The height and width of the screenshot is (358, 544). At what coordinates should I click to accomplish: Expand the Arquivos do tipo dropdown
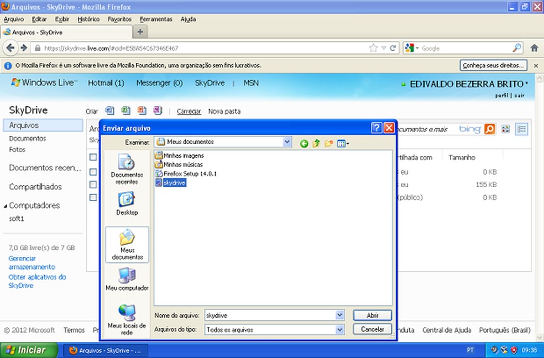coord(339,329)
